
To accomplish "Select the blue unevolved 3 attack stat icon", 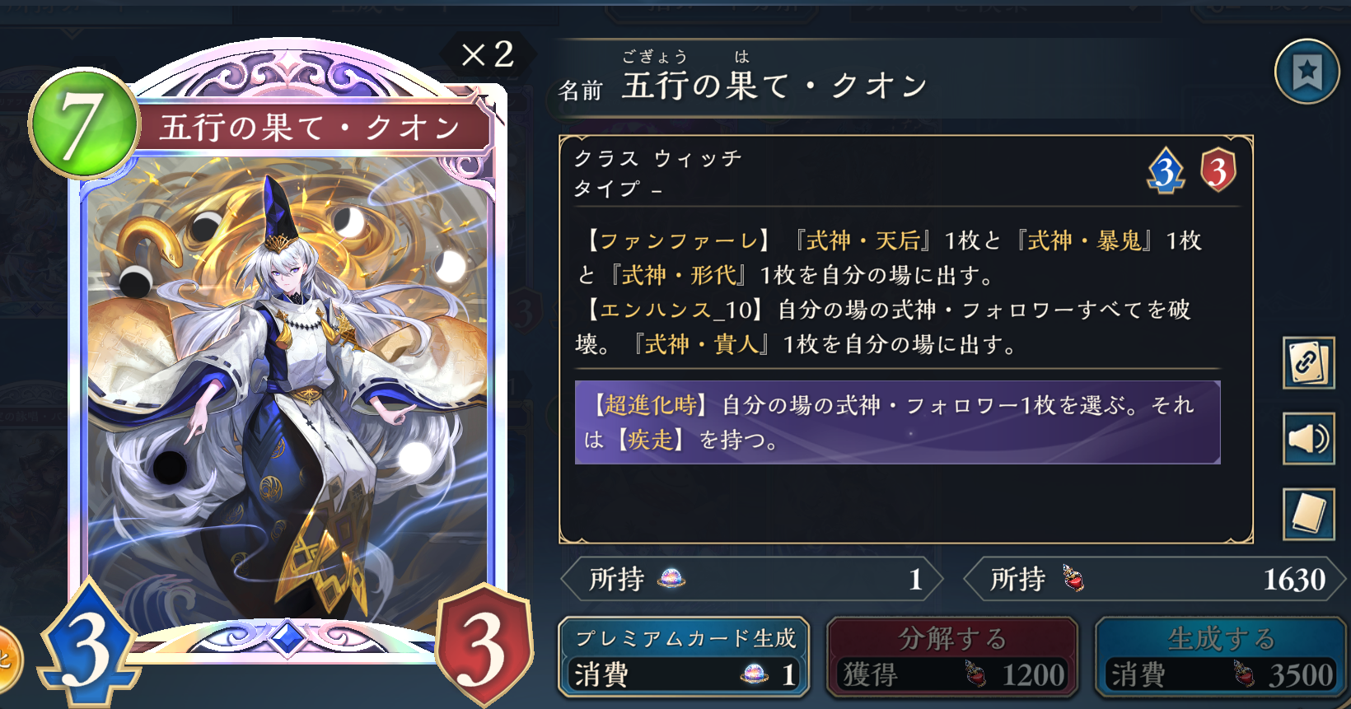I will pos(1166,170).
